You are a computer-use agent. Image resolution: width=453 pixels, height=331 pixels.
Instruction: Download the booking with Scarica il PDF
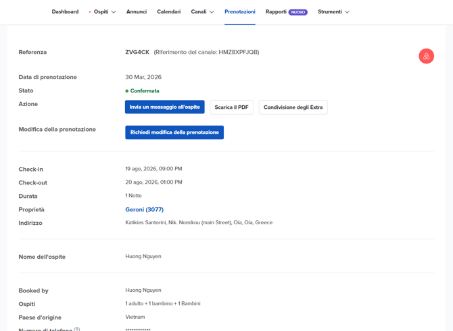point(231,107)
